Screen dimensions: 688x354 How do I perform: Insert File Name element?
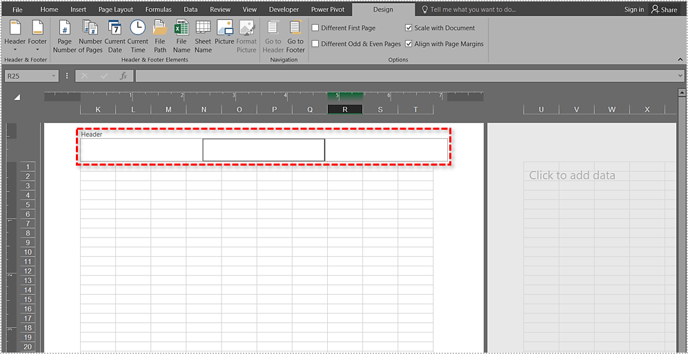click(181, 36)
